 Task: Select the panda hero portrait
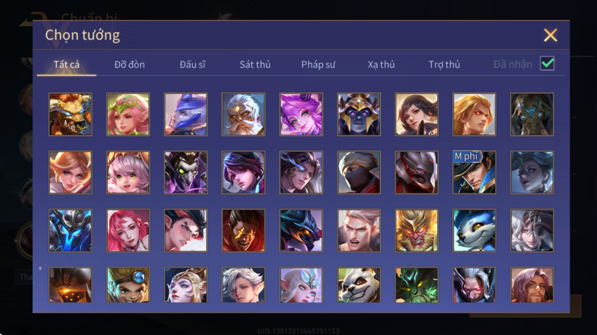click(359, 285)
